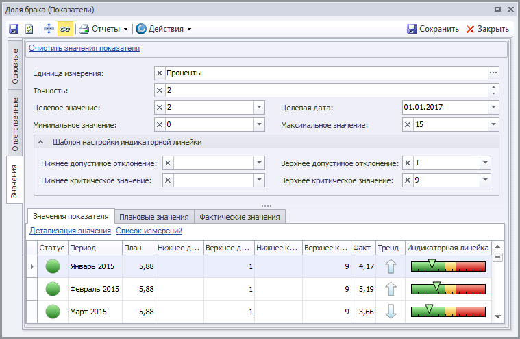520x339 pixels.
Task: Click the Статус column header
Action: pos(52,248)
